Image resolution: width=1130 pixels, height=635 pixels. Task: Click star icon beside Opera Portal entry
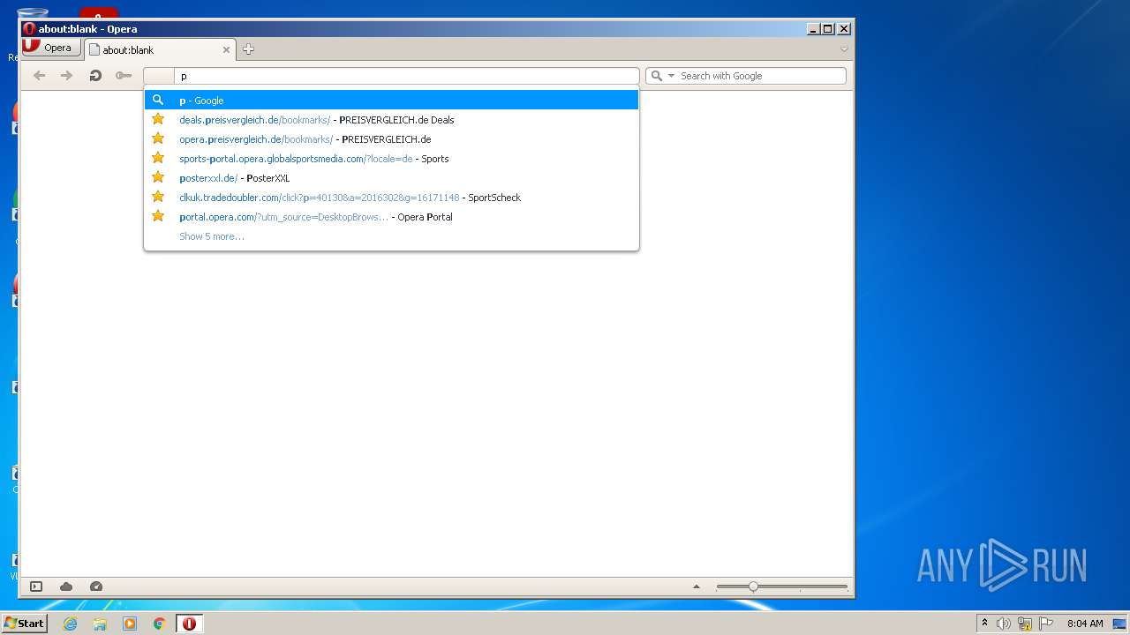pos(158,216)
